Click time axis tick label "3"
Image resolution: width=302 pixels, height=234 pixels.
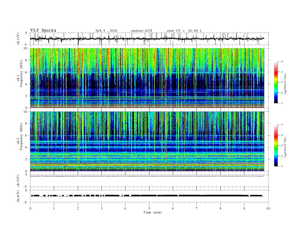click(x=101, y=208)
